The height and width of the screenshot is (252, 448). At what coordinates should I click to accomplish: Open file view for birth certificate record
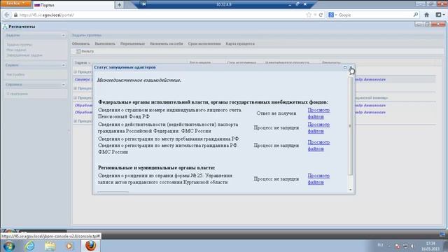coord(318,179)
